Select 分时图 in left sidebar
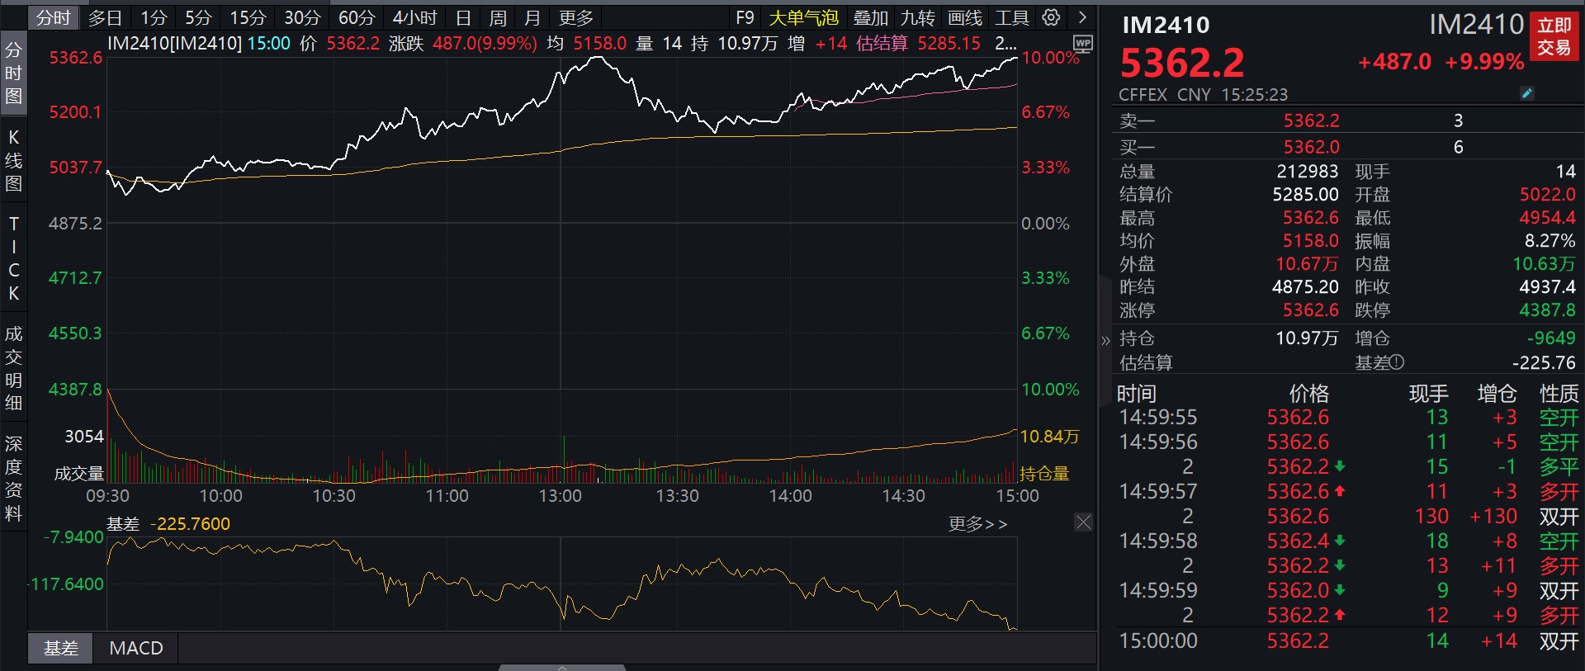Screen dimensions: 1585x671 (x=13, y=73)
